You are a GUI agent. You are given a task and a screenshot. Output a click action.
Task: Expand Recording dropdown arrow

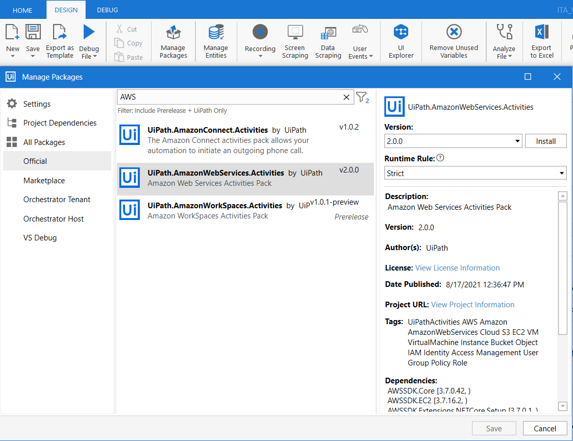260,56
